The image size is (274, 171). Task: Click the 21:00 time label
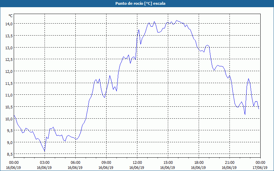229,163
